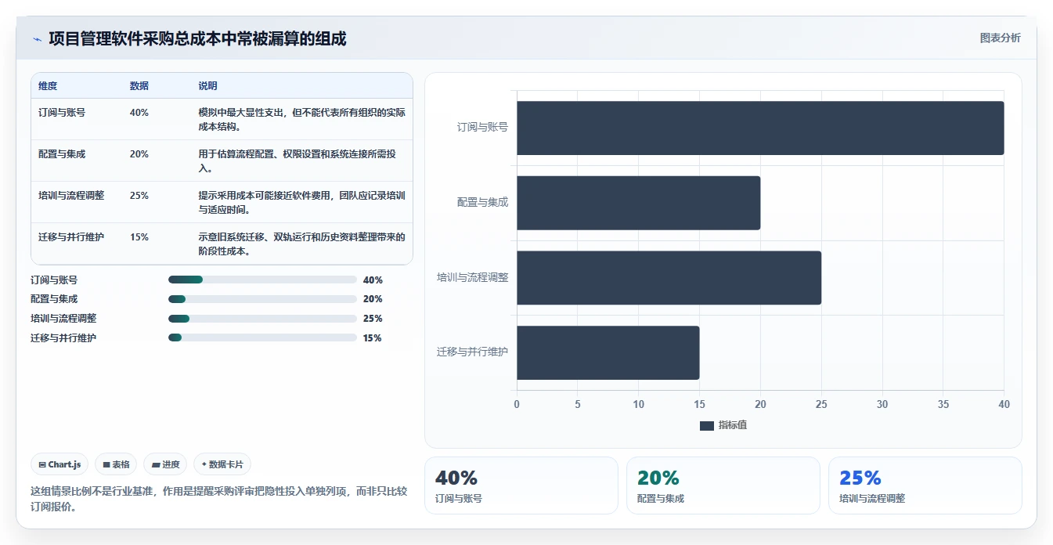
Task: Open the 20% 配置与集成 data card
Action: 723,485
